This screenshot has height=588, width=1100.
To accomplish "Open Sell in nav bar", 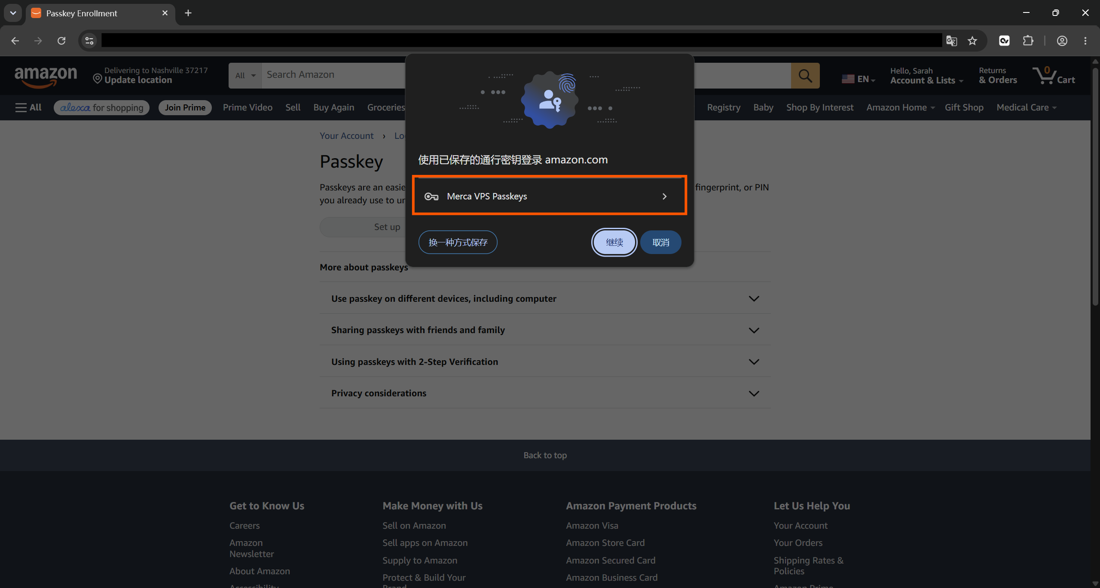I will 293,107.
